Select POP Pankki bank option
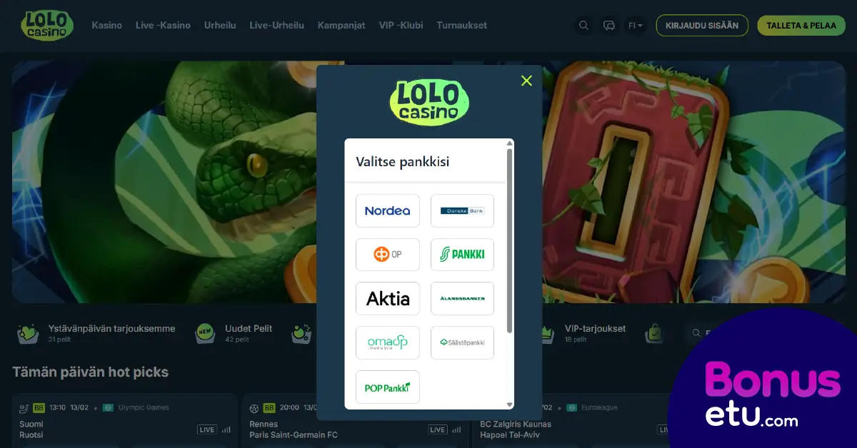 click(388, 387)
